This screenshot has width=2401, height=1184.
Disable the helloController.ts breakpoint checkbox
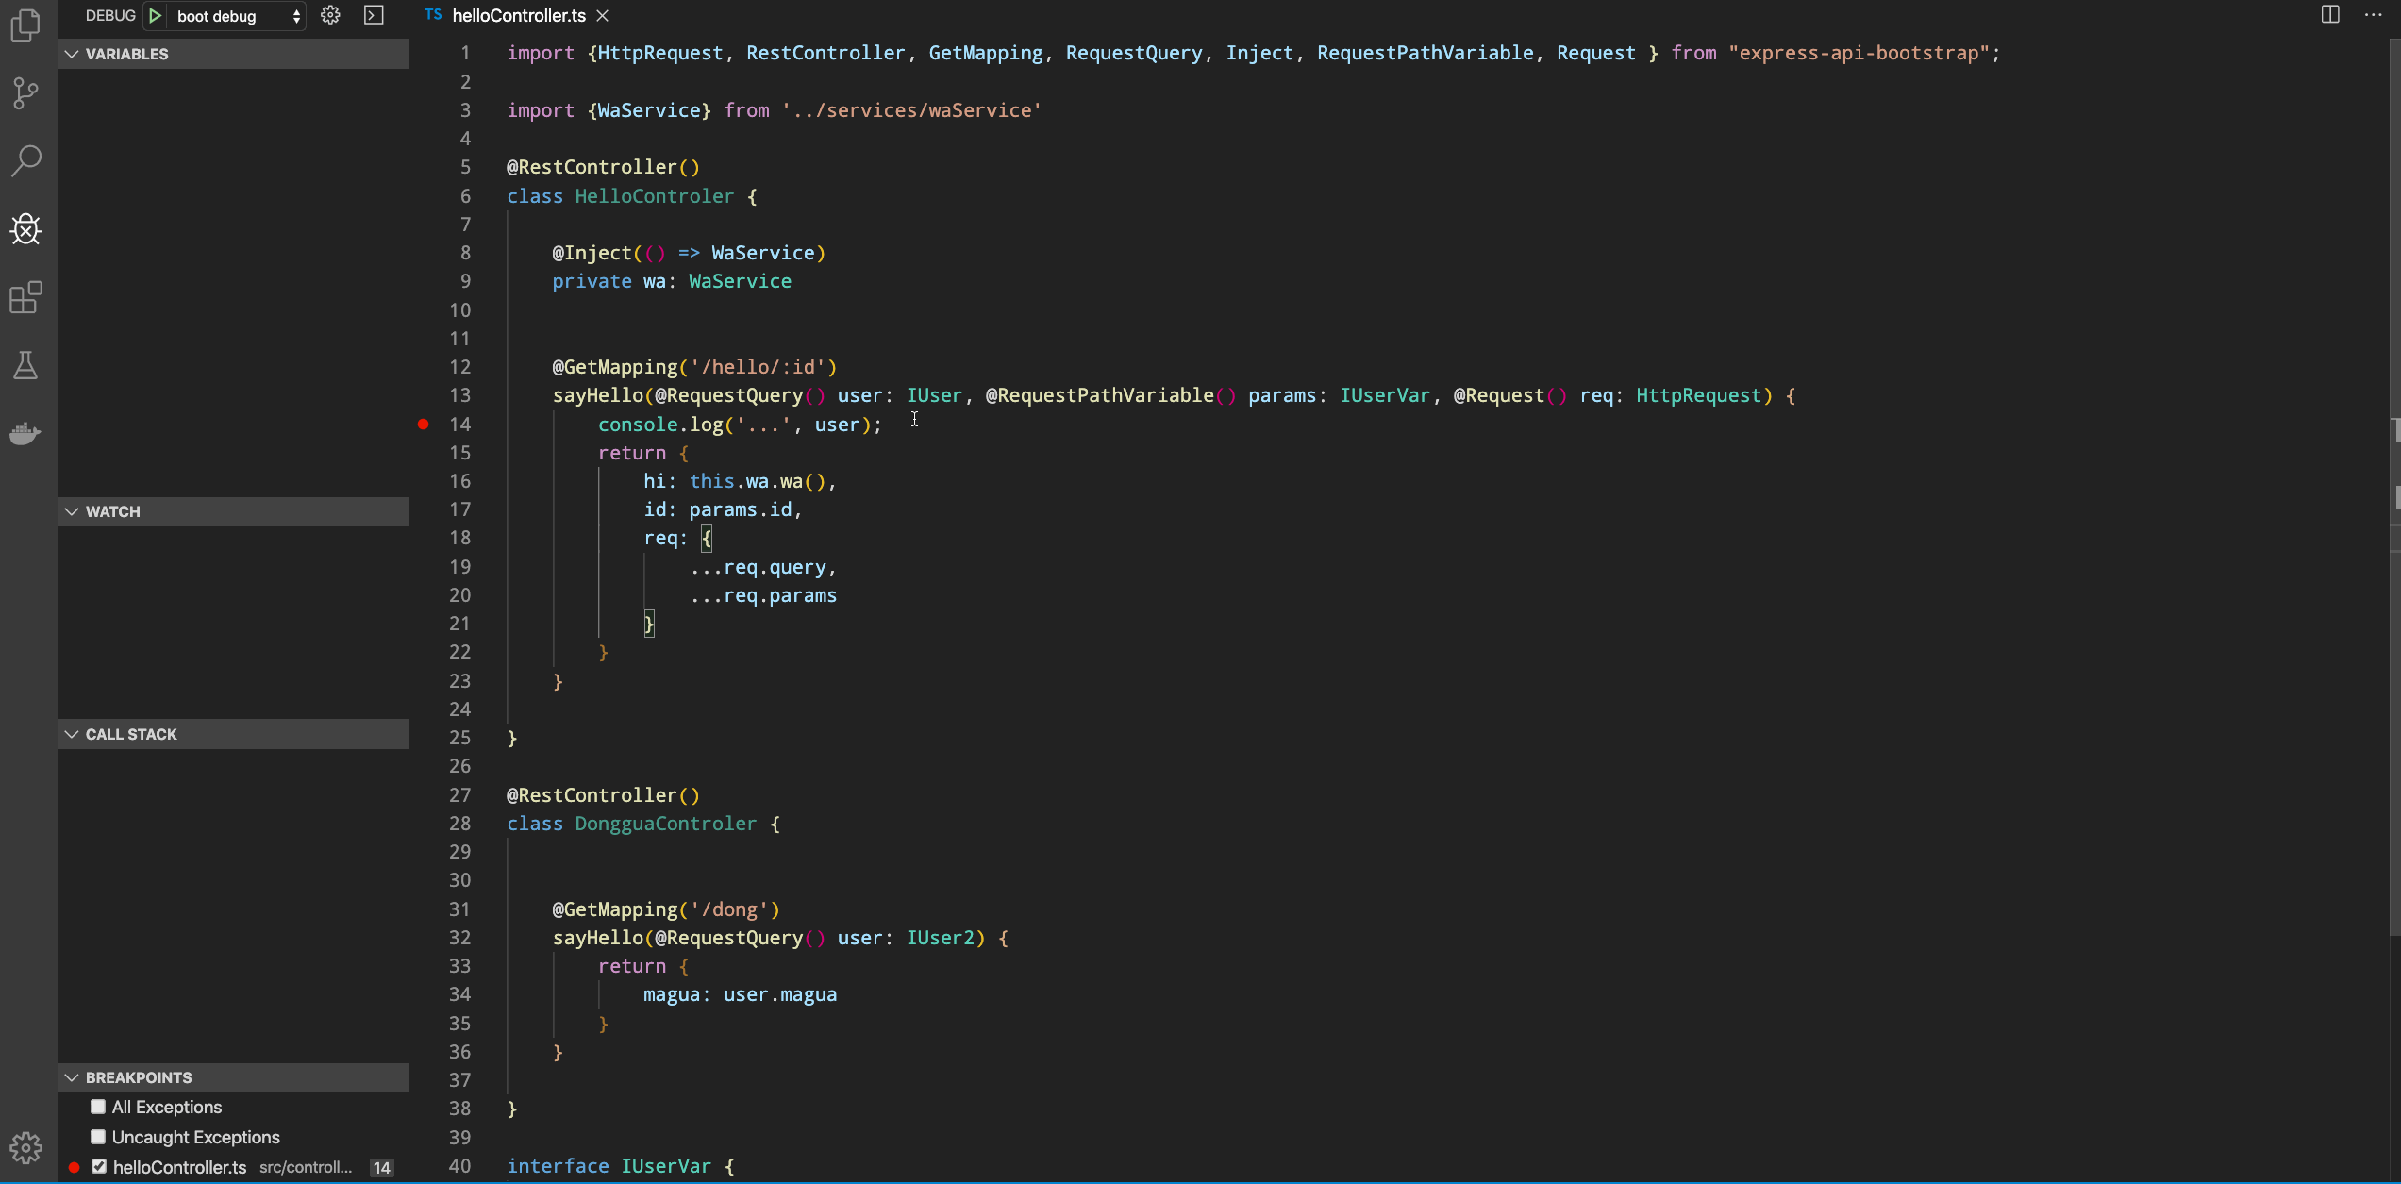click(99, 1167)
